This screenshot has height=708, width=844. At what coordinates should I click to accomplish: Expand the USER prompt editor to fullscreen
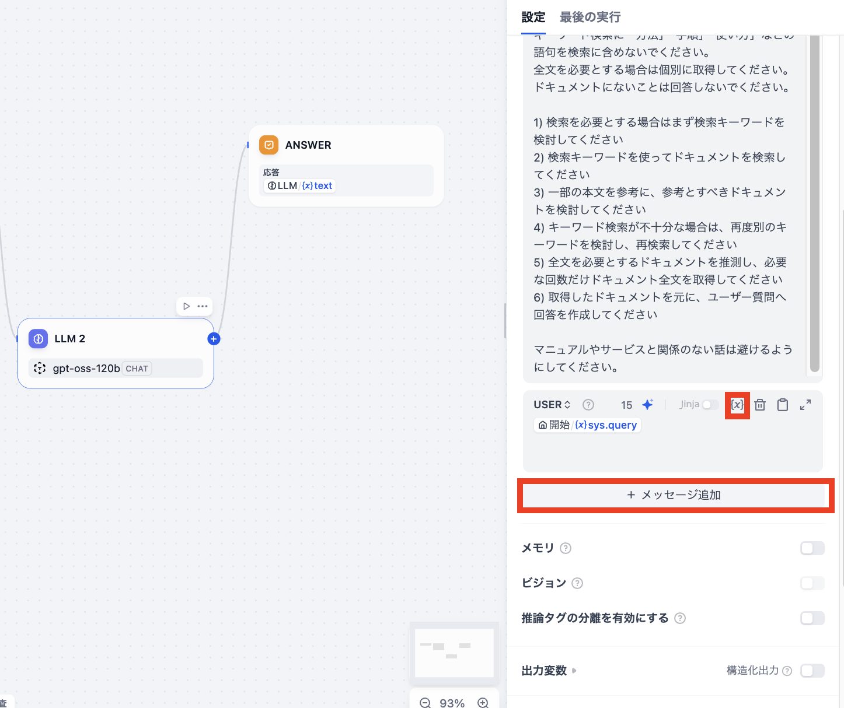click(x=805, y=405)
